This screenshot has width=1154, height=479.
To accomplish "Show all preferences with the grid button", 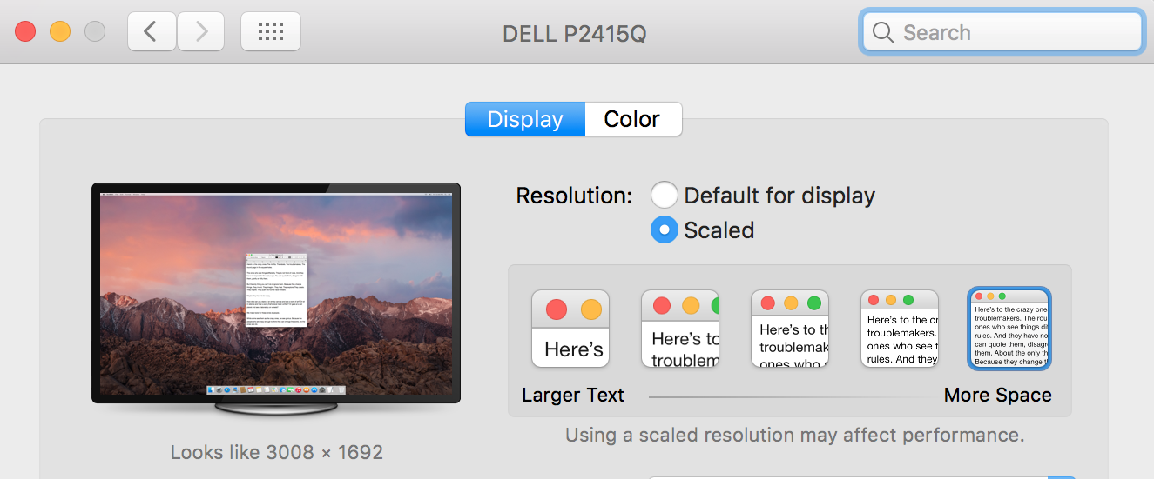I will [x=271, y=32].
